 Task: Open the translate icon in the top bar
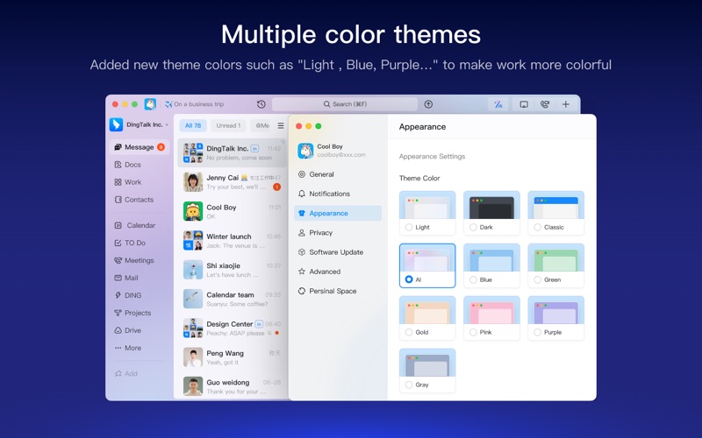tap(498, 104)
